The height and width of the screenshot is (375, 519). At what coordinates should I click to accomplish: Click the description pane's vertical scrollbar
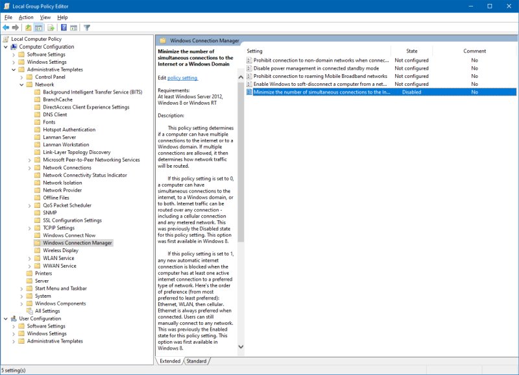coord(240,162)
